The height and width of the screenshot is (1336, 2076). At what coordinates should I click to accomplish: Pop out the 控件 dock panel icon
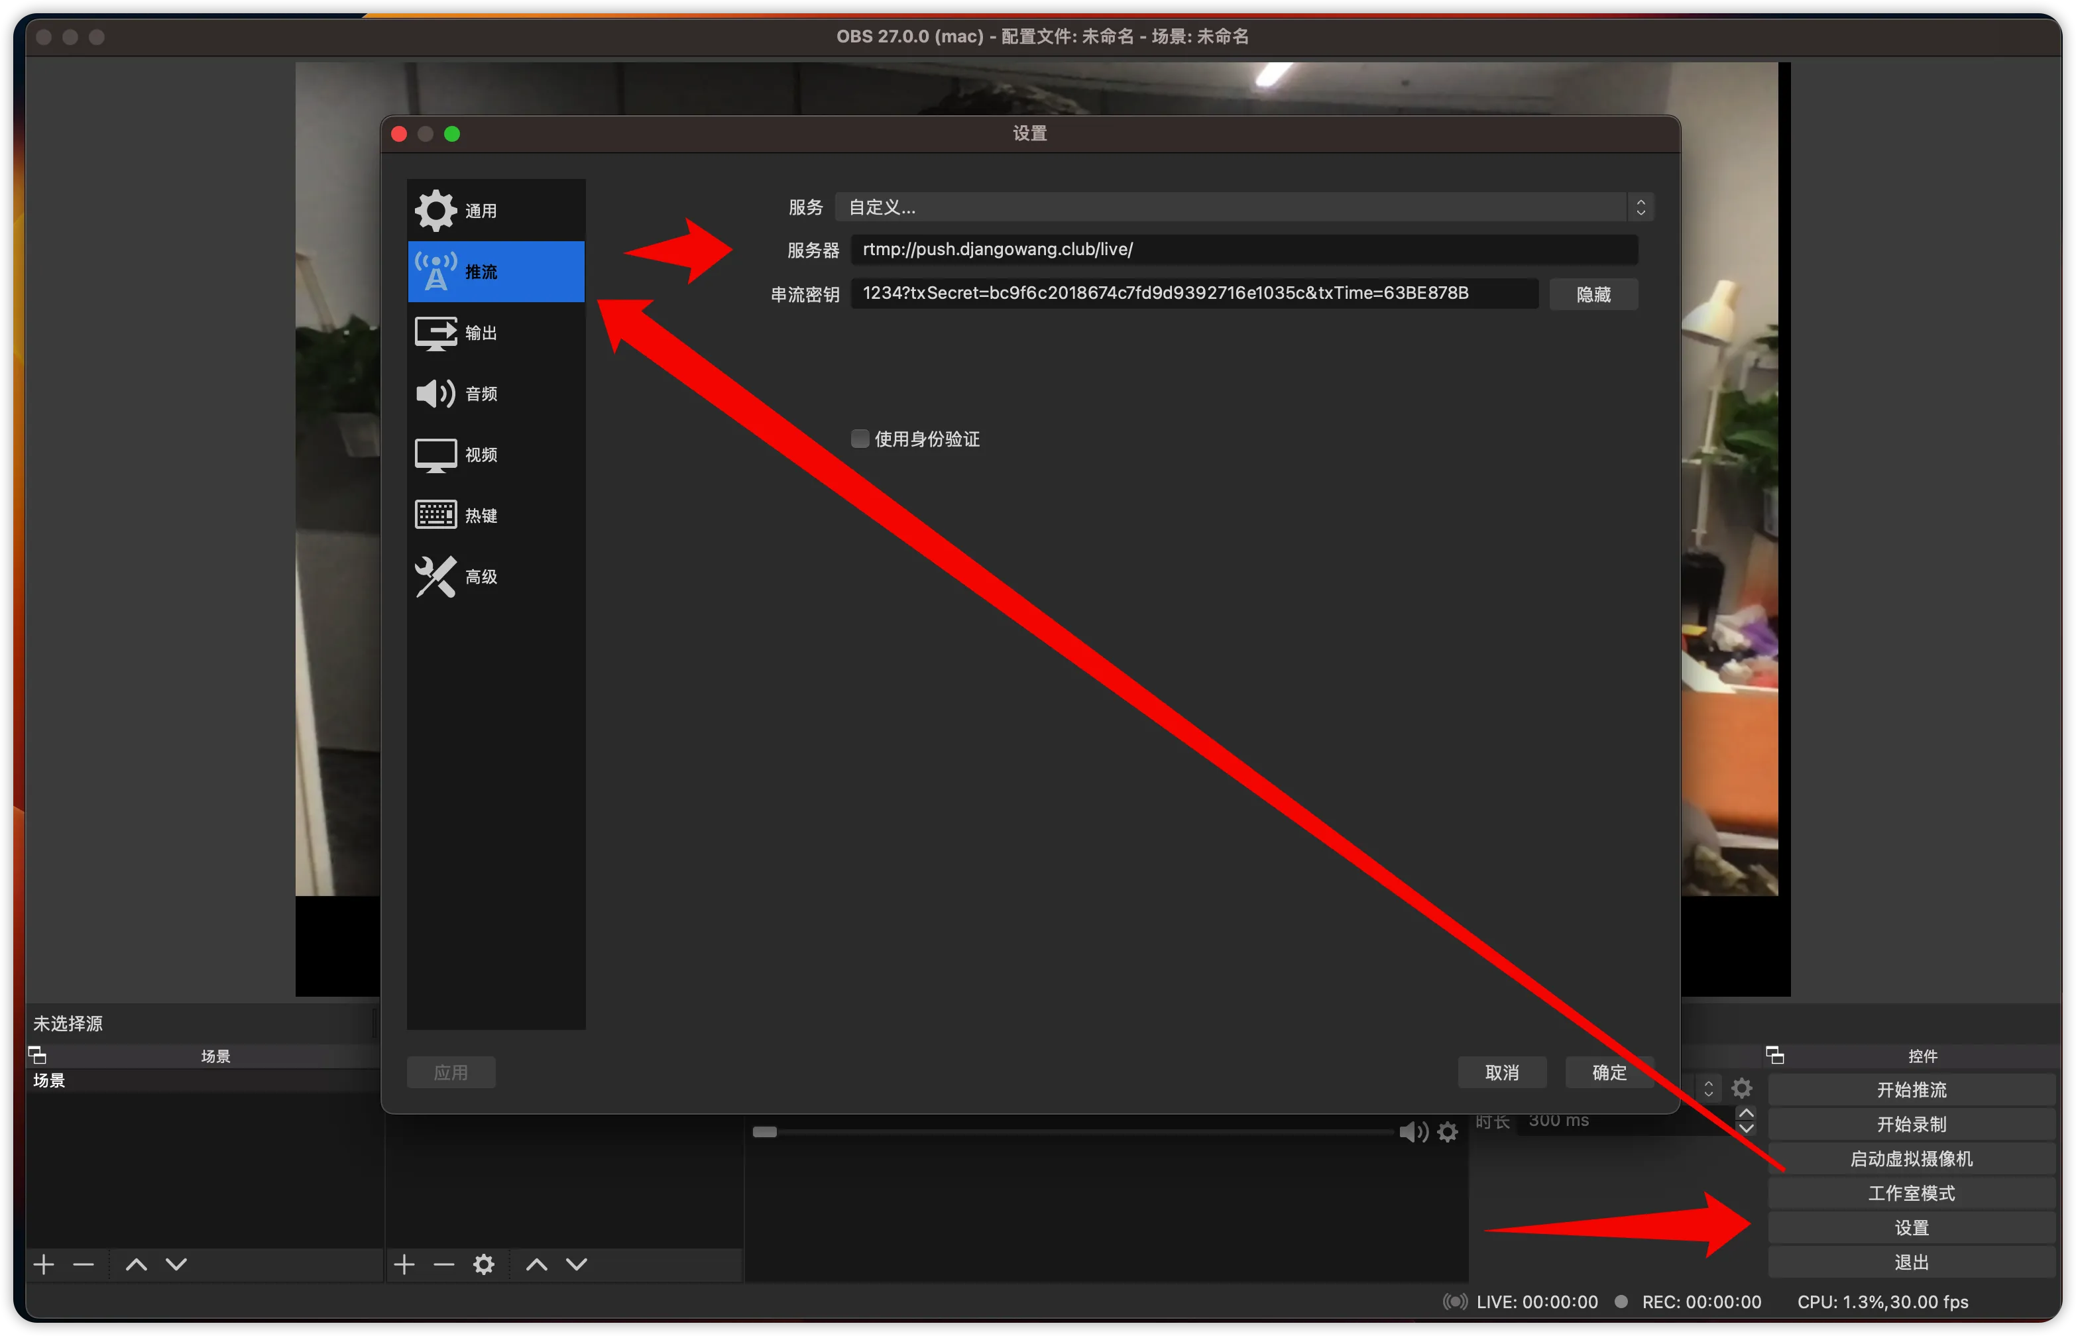click(1775, 1055)
